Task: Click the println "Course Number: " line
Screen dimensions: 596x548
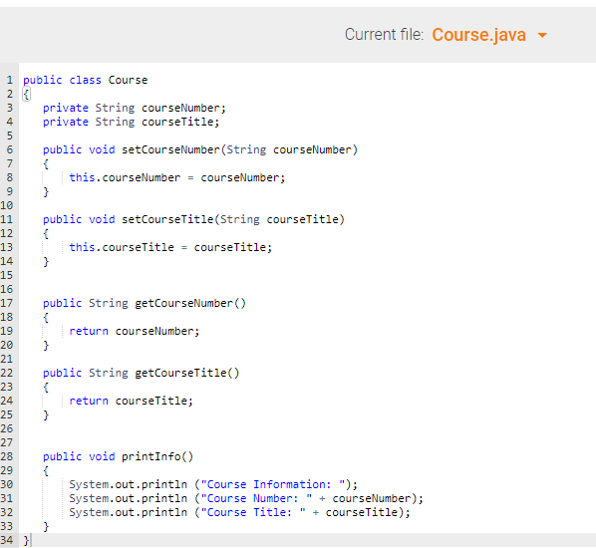Action: [x=246, y=498]
